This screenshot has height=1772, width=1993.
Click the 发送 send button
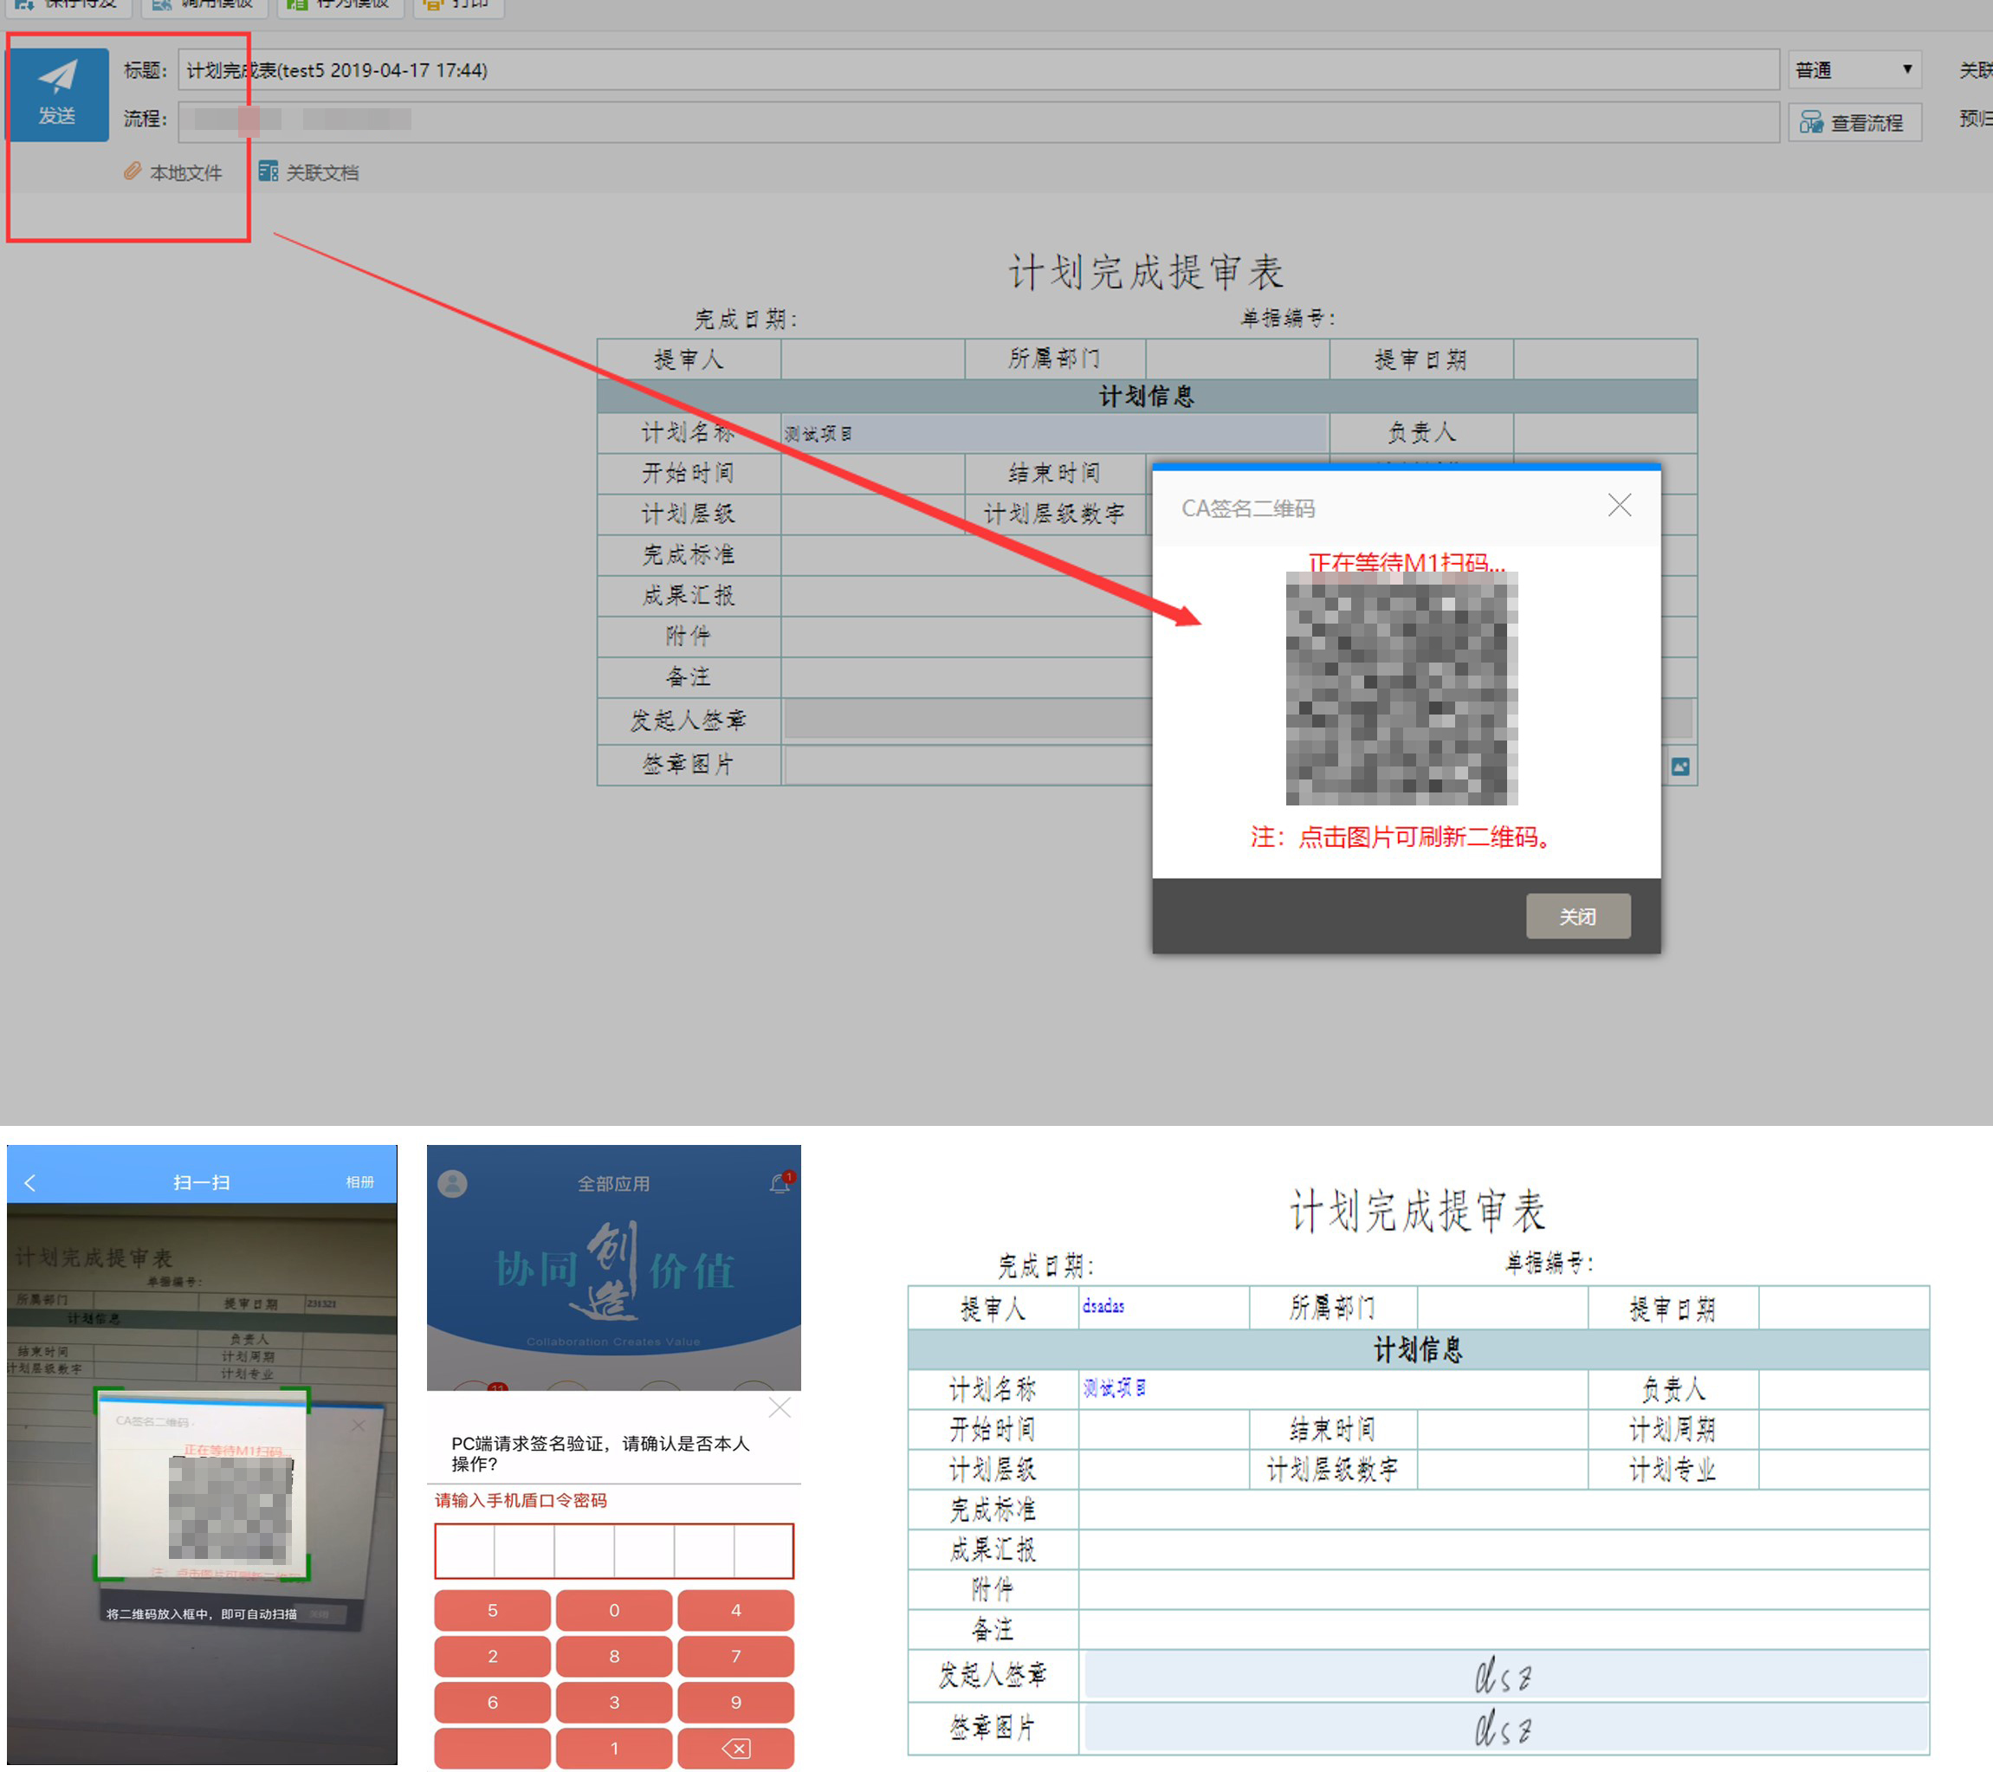point(57,94)
